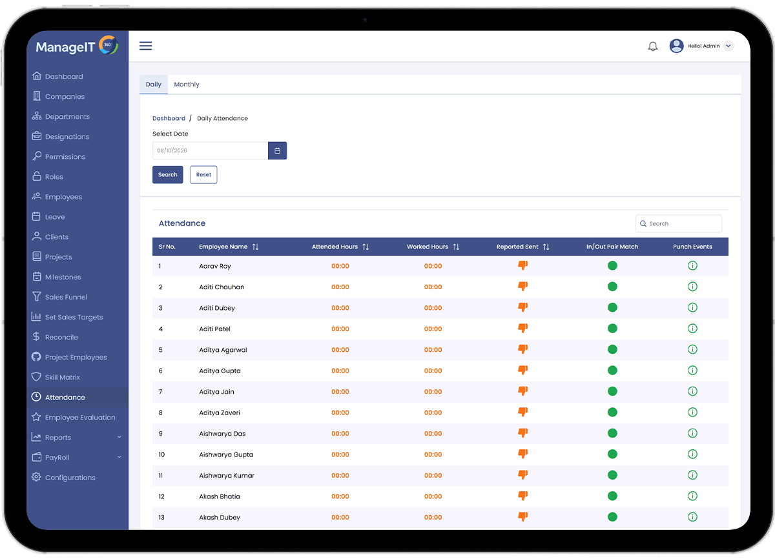
Task: Click the Projects list icon
Action: 37,256
